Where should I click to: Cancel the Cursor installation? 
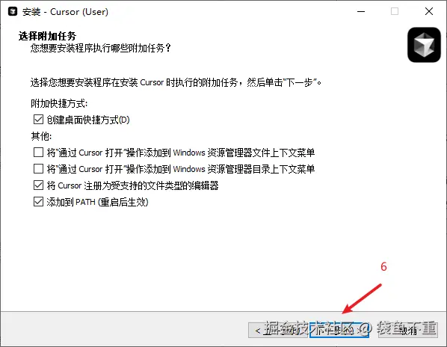pyautogui.click(x=408, y=331)
